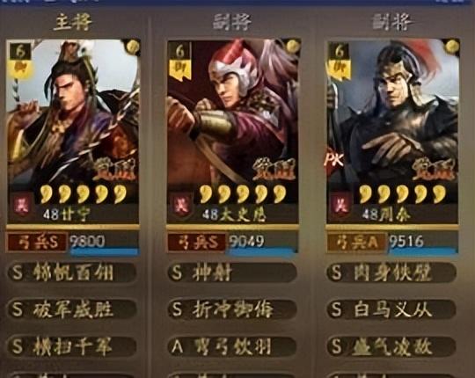Select the 锦帆百翎 skill

click(x=72, y=273)
